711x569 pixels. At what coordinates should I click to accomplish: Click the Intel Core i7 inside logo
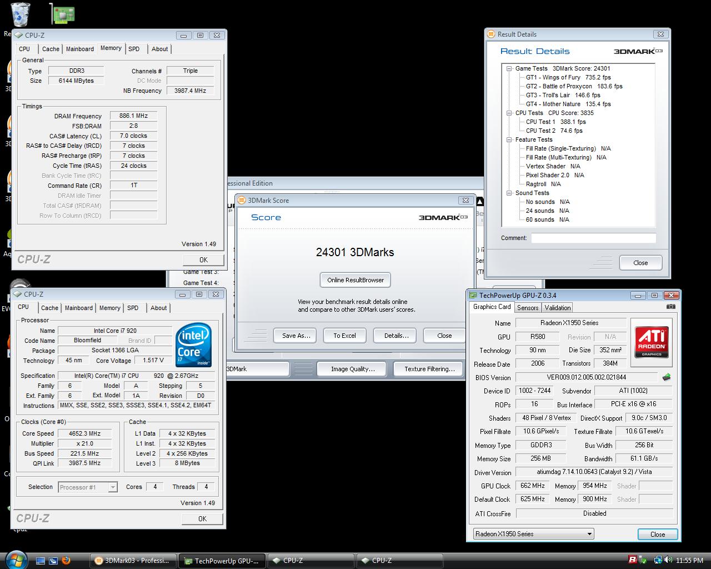click(x=193, y=345)
